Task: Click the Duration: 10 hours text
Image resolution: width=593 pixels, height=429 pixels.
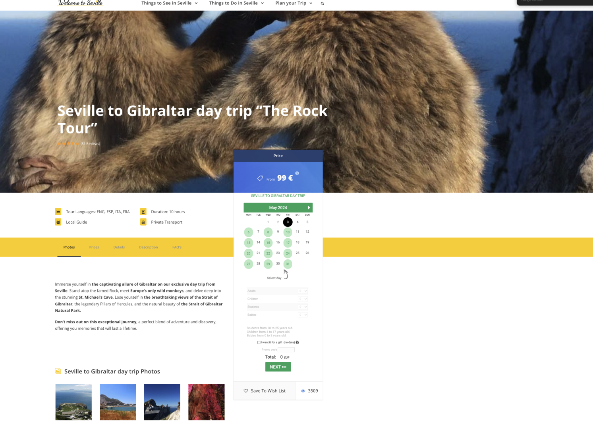Action: pos(168,212)
